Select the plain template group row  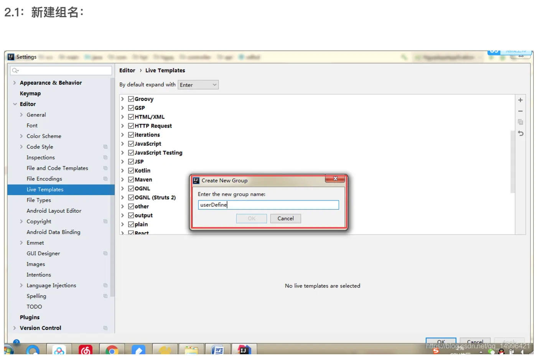tap(141, 224)
